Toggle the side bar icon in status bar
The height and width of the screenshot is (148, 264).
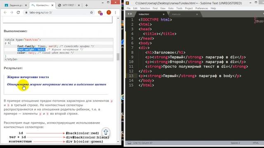tap(129, 143)
